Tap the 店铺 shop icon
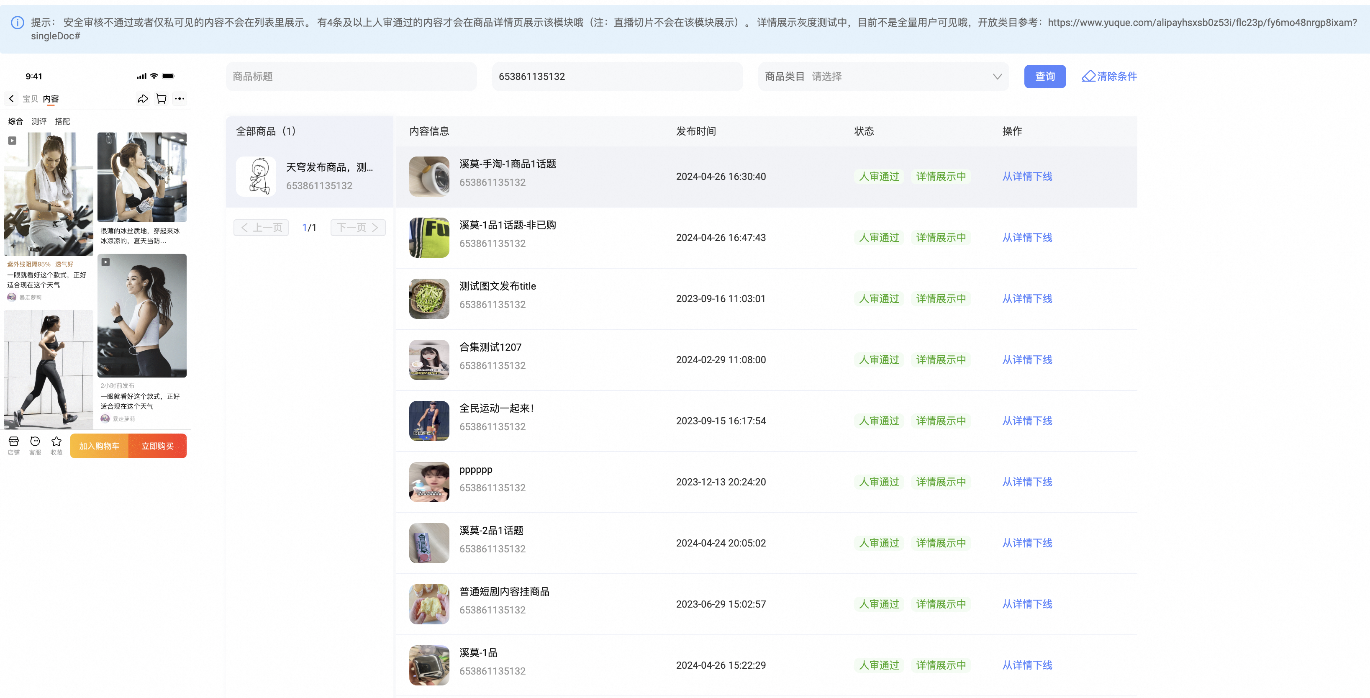Screen dimensions: 1370x698 [14, 445]
